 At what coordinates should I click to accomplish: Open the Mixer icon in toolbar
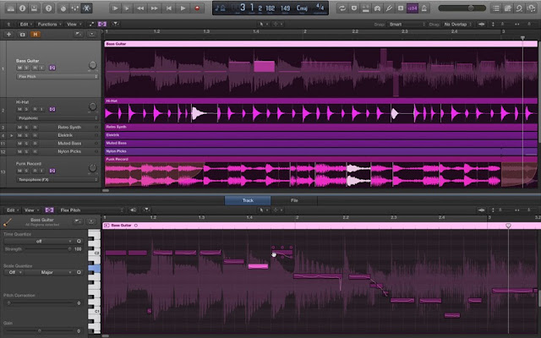point(75,8)
